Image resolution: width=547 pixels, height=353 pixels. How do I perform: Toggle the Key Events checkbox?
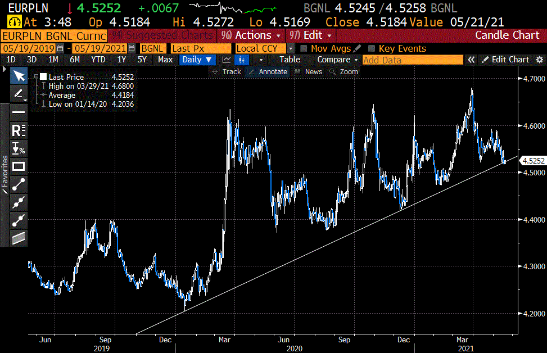372,49
